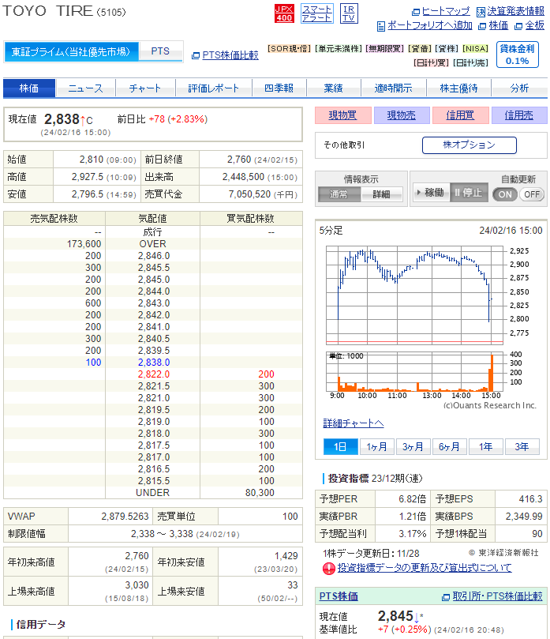The width and height of the screenshot is (550, 639).
Task: Set 情報表示 to 詳細
Action: 381,194
